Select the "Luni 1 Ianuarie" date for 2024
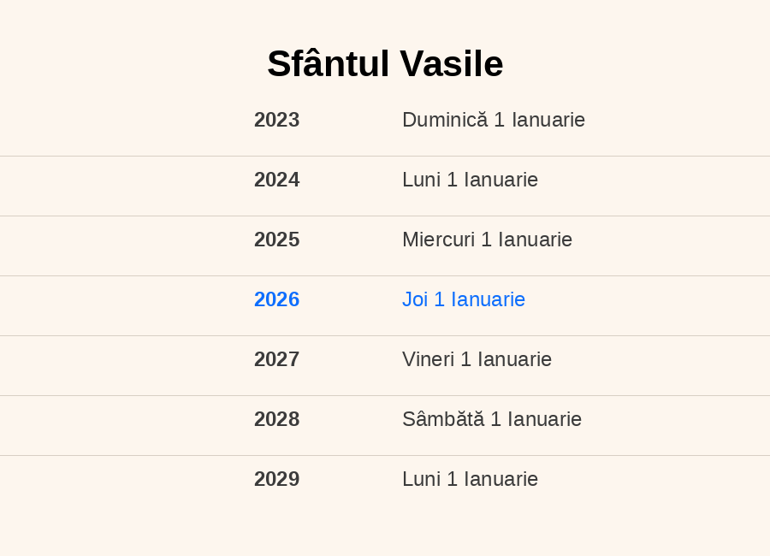The width and height of the screenshot is (770, 556). pyautogui.click(x=470, y=180)
